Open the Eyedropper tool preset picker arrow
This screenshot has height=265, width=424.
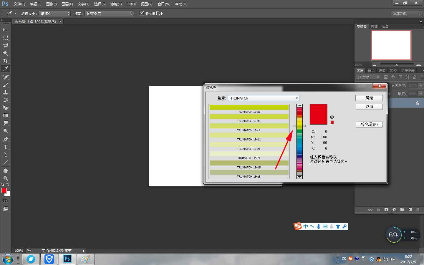tap(16, 14)
